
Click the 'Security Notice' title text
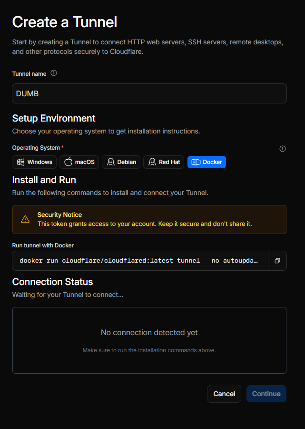[59, 215]
